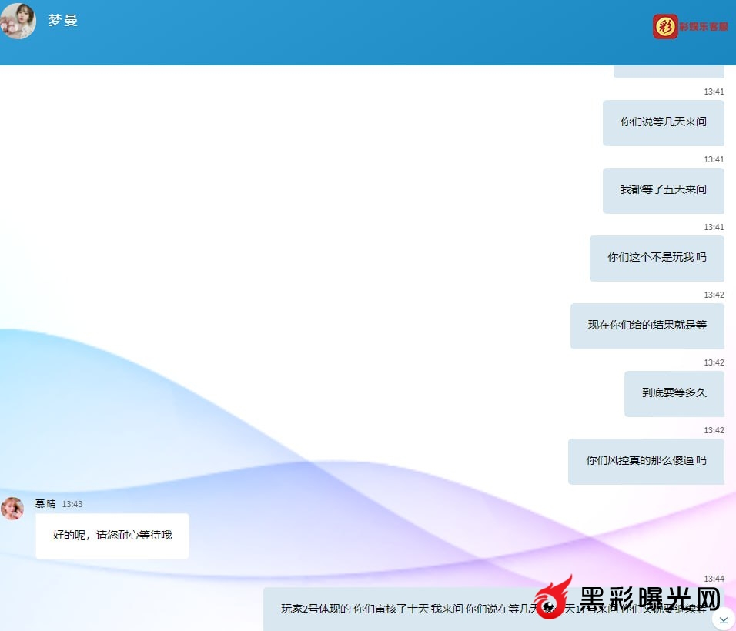This screenshot has width=736, height=631.
Task: Jump to latest message with down-chevron button
Action: pos(723,619)
